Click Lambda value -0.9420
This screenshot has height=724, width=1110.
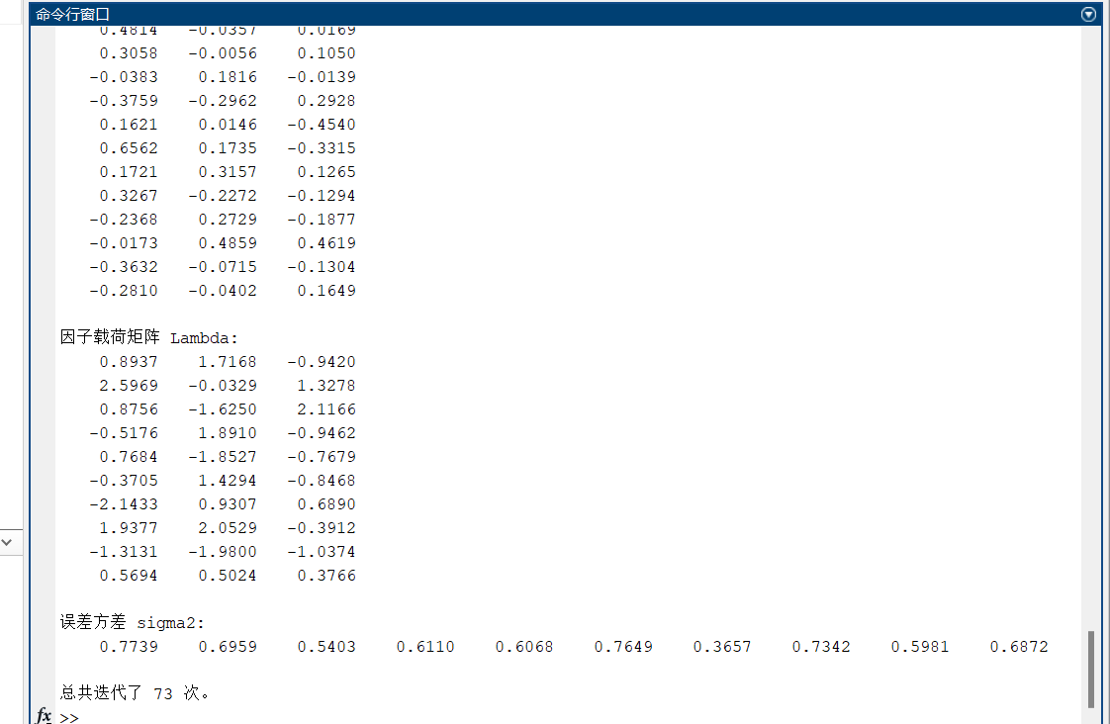pyautogui.click(x=322, y=362)
